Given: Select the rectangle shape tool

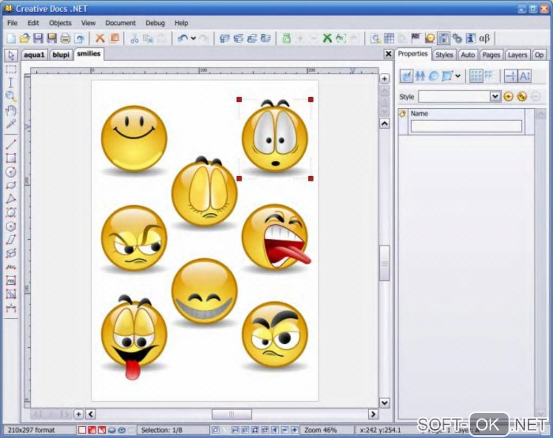Looking at the screenshot, I should pos(11,158).
